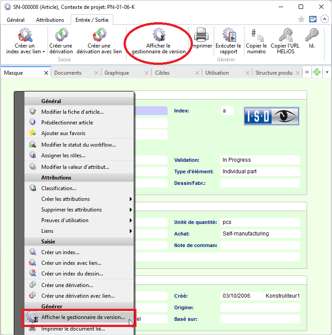Viewport: 332px width, 335px height.
Task: Close the Documents tab
Action: [96, 73]
